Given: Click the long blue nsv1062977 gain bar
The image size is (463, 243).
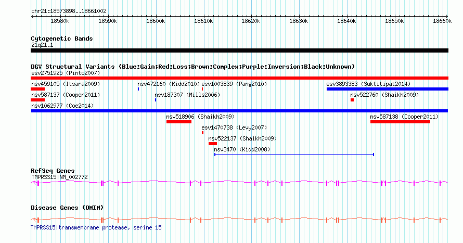Looking at the screenshot, I should coord(239,111).
